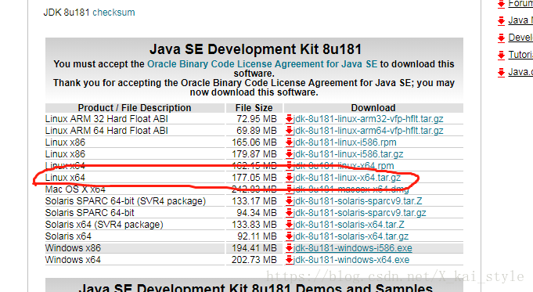Select the 202.73 MB file size cell

coord(254,260)
